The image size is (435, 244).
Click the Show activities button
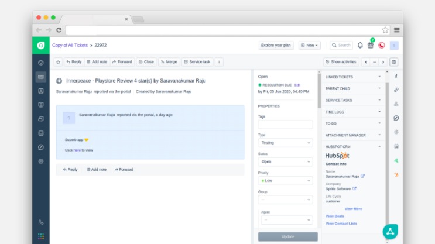[341, 61]
